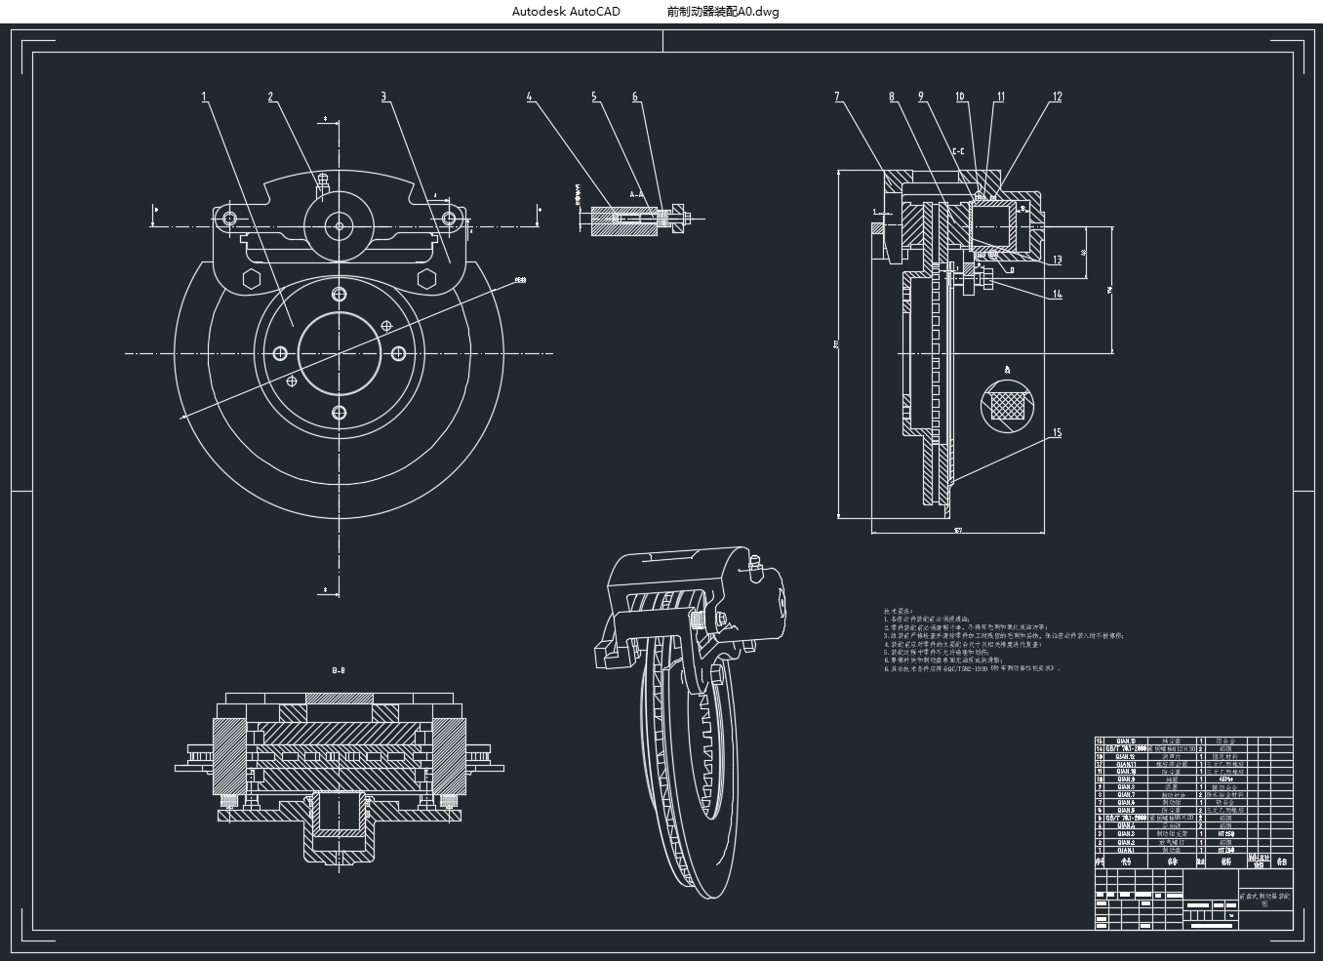Click the Autodesk AutoCAD title text

(x=566, y=12)
